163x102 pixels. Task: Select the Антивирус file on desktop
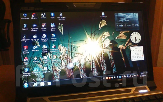[103, 15]
